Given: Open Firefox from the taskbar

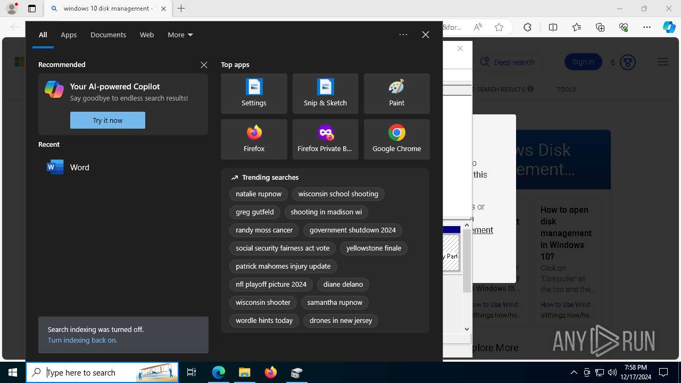Looking at the screenshot, I should click(x=271, y=372).
